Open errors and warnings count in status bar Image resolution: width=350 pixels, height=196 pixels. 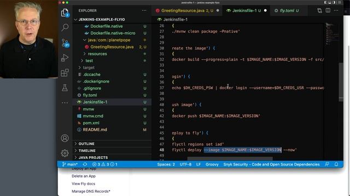(x=105, y=164)
